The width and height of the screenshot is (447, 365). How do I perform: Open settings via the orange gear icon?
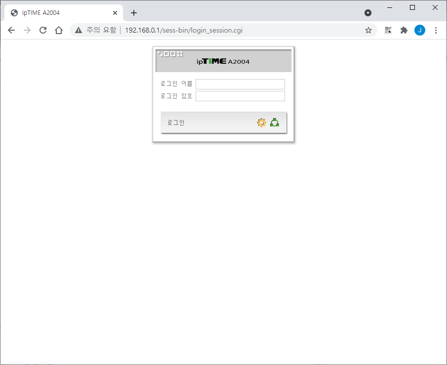(x=261, y=122)
